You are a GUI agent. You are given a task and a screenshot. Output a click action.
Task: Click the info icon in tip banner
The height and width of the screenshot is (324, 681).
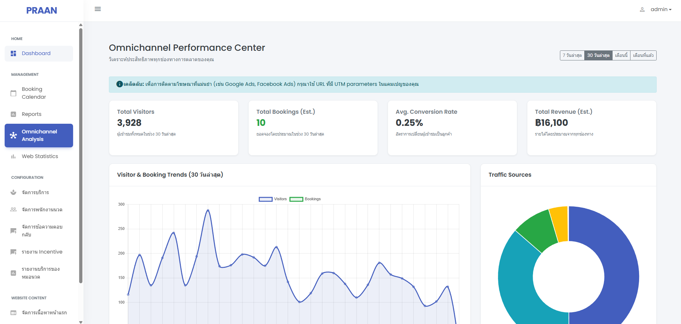tap(120, 84)
